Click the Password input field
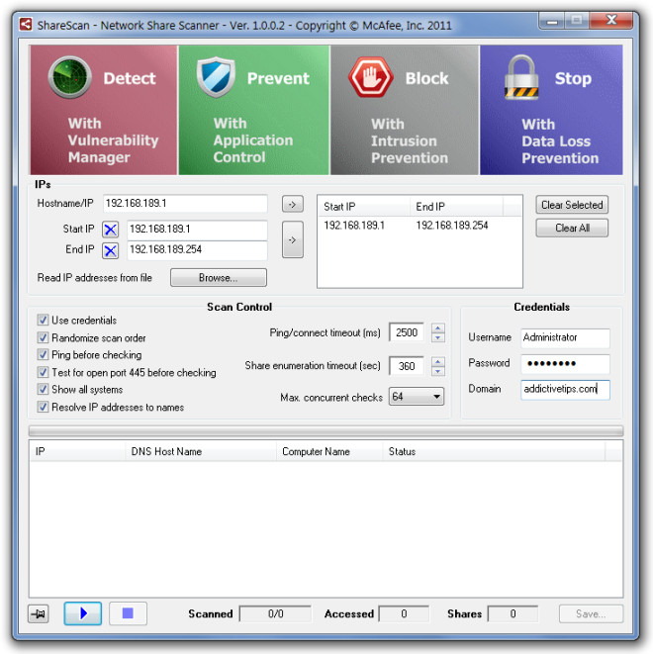653x654 pixels. click(565, 364)
